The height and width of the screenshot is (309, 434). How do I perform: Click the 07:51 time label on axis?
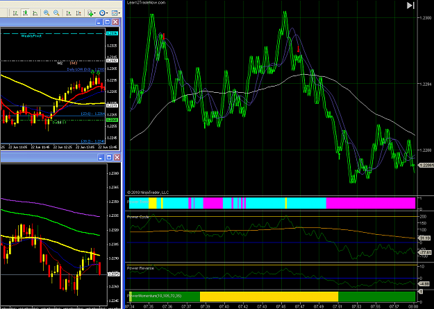pos(337,306)
